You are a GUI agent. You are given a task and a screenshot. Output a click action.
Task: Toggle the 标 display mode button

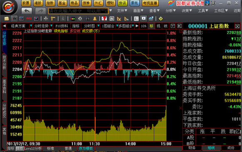pos(151,26)
